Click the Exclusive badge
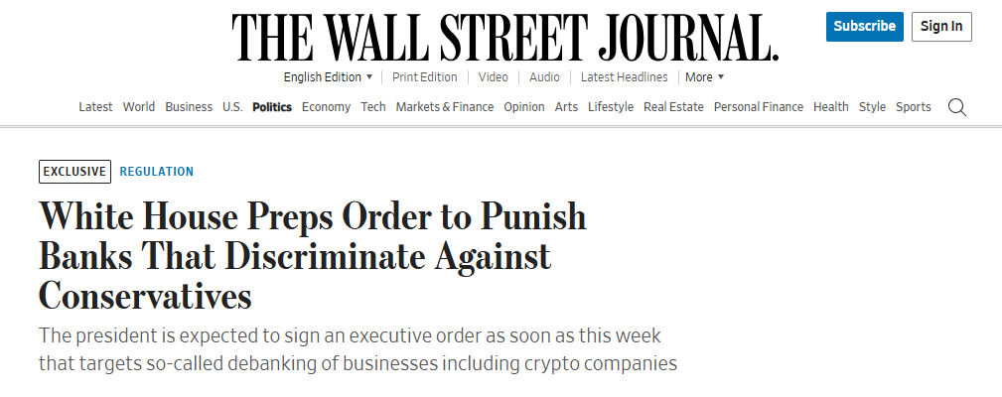1002x397 pixels. click(x=74, y=172)
